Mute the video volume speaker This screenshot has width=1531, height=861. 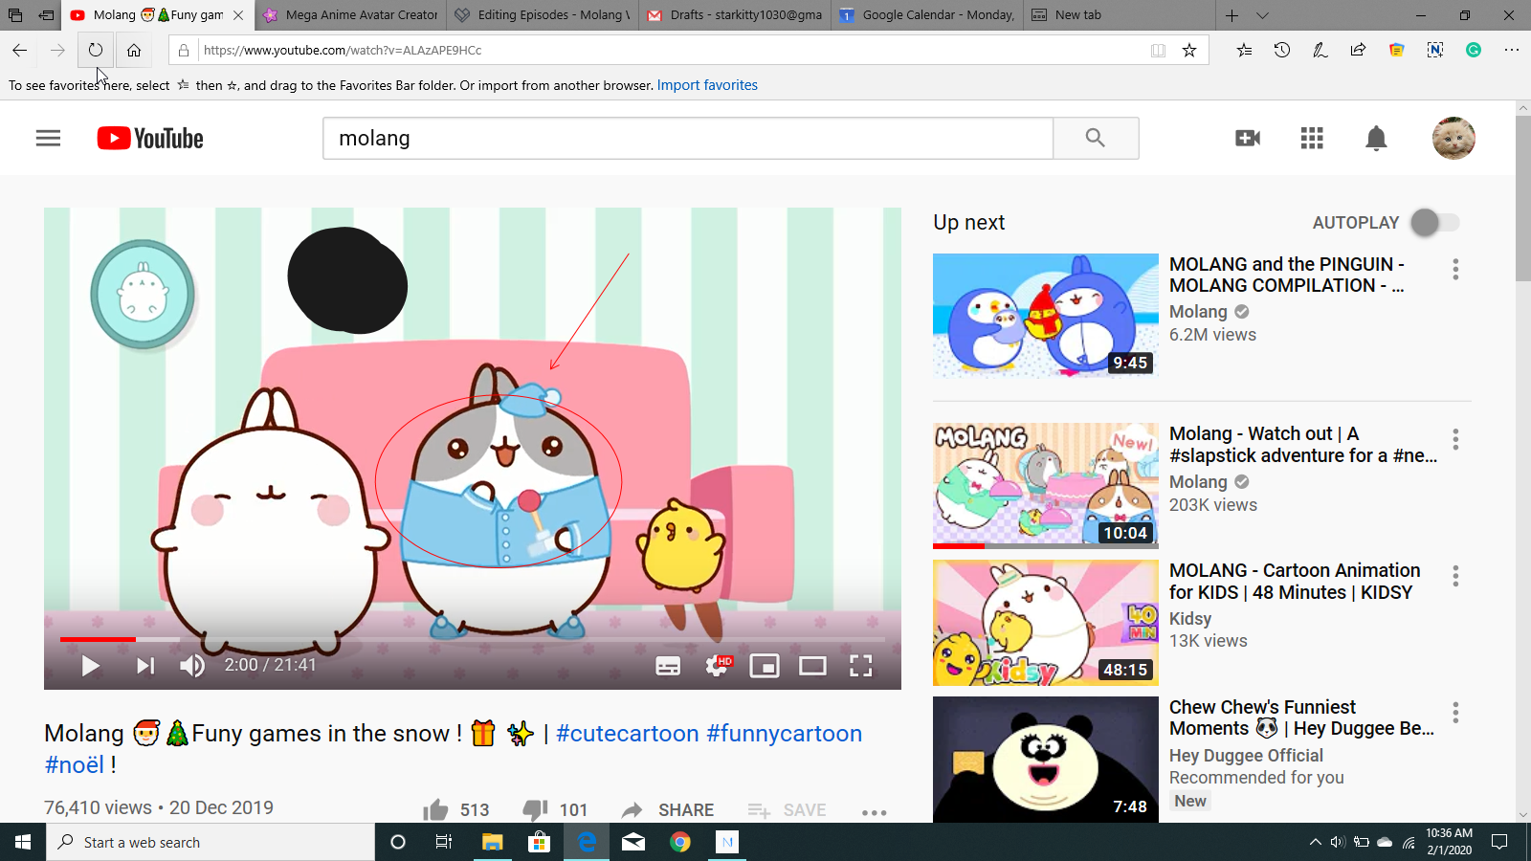[192, 666]
